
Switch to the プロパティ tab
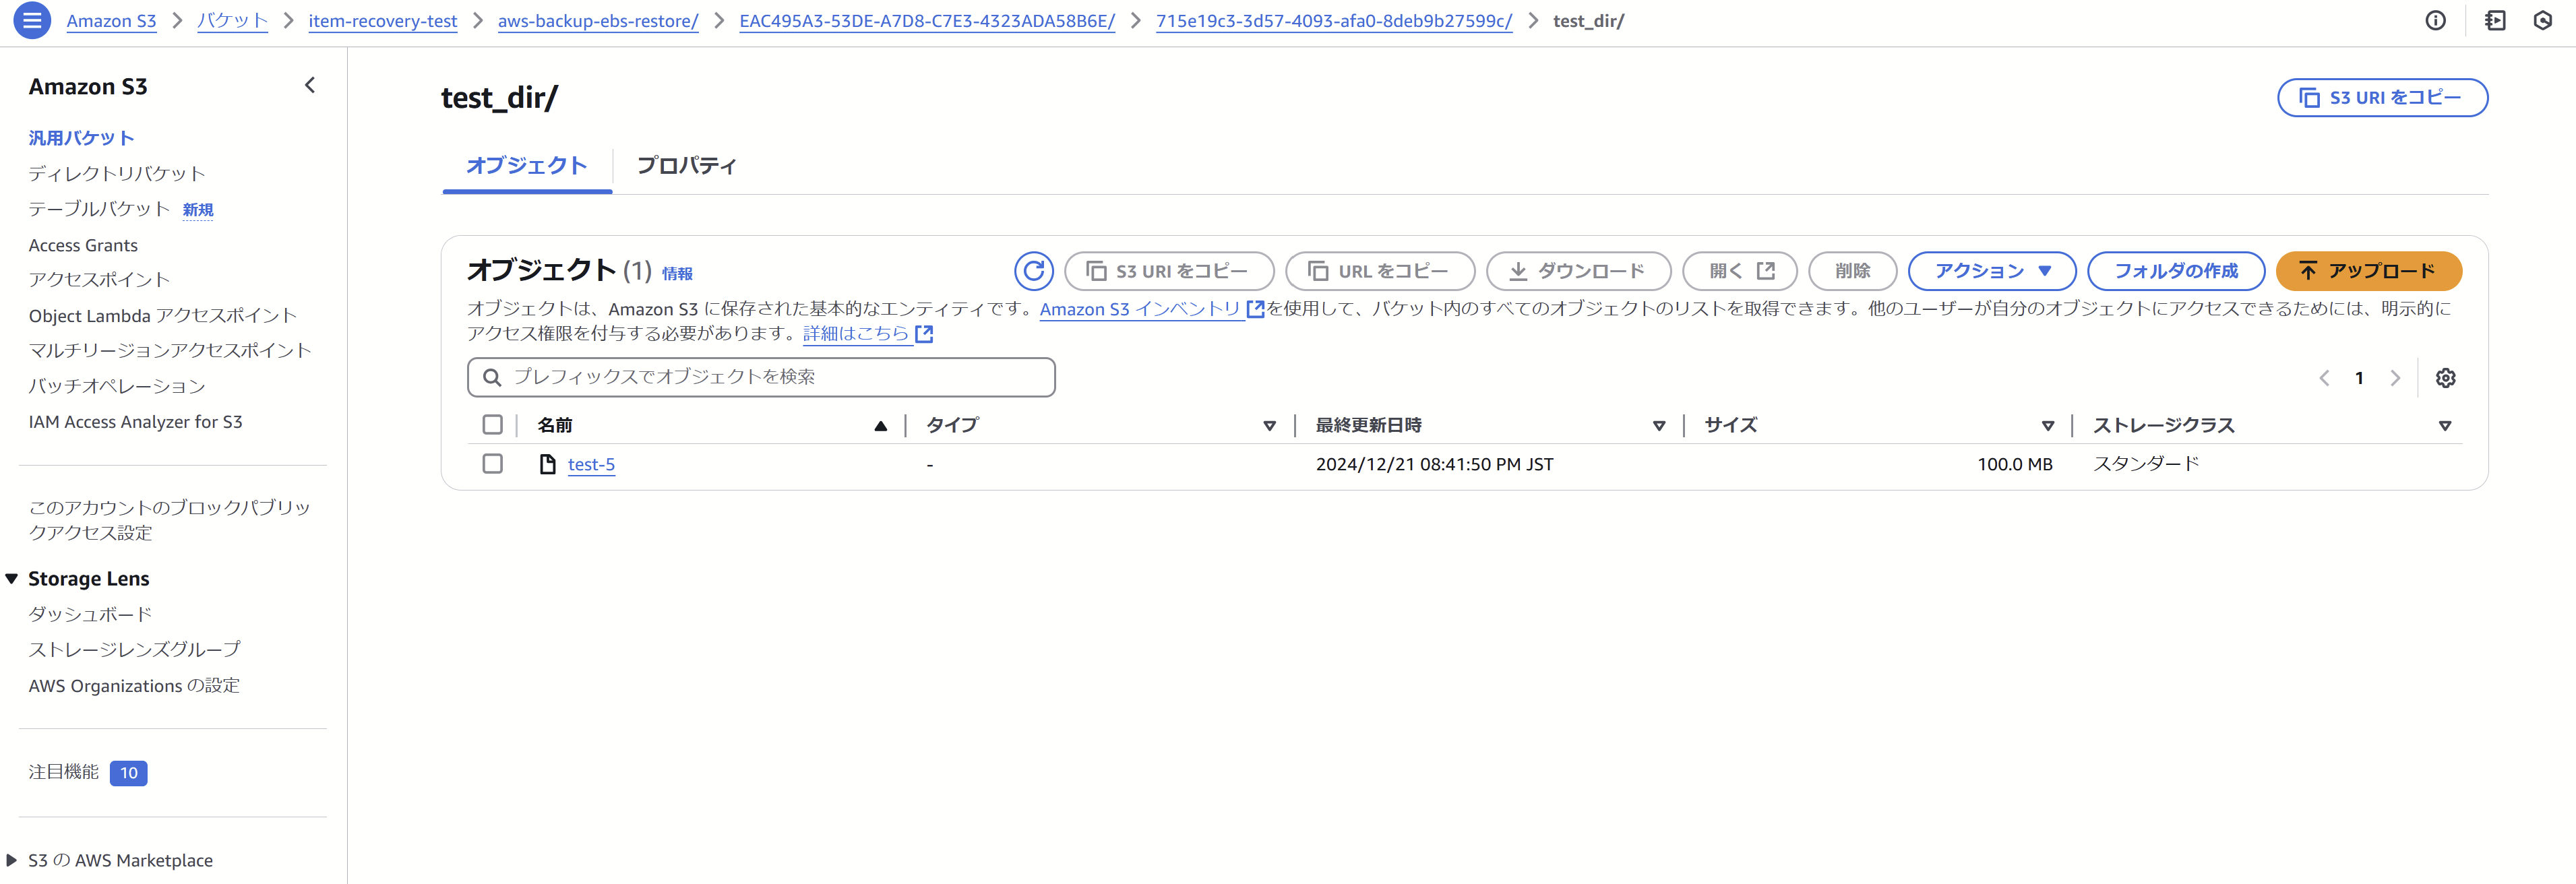coord(686,166)
